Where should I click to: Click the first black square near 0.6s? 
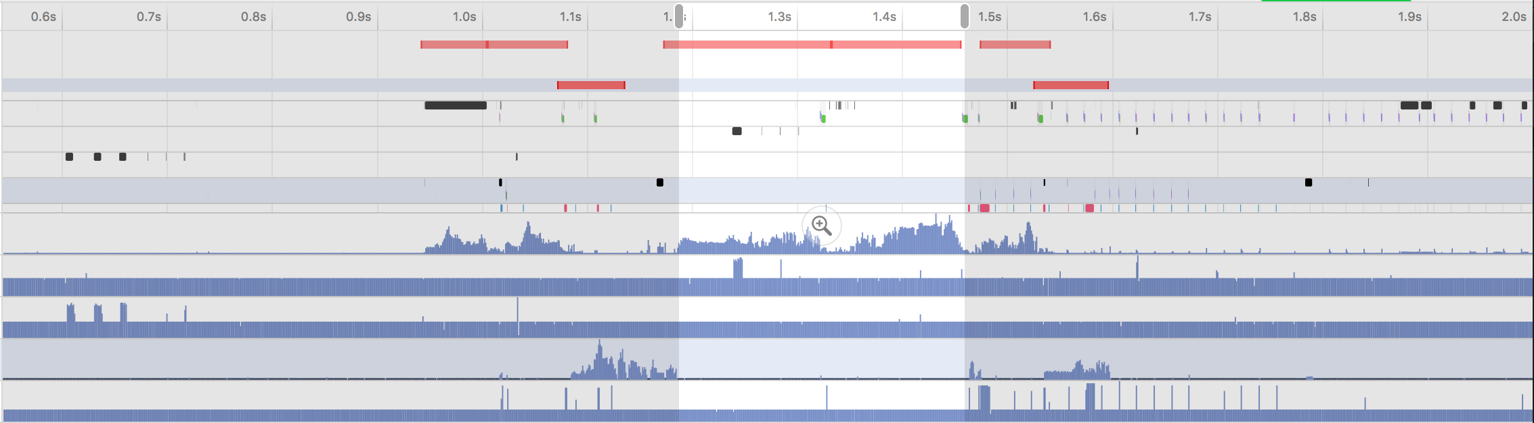click(69, 157)
